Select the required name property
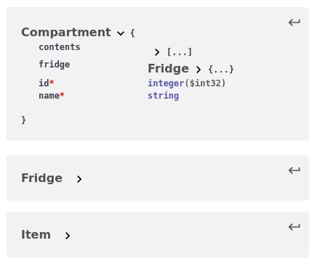Image resolution: width=317 pixels, height=264 pixels. [52, 96]
